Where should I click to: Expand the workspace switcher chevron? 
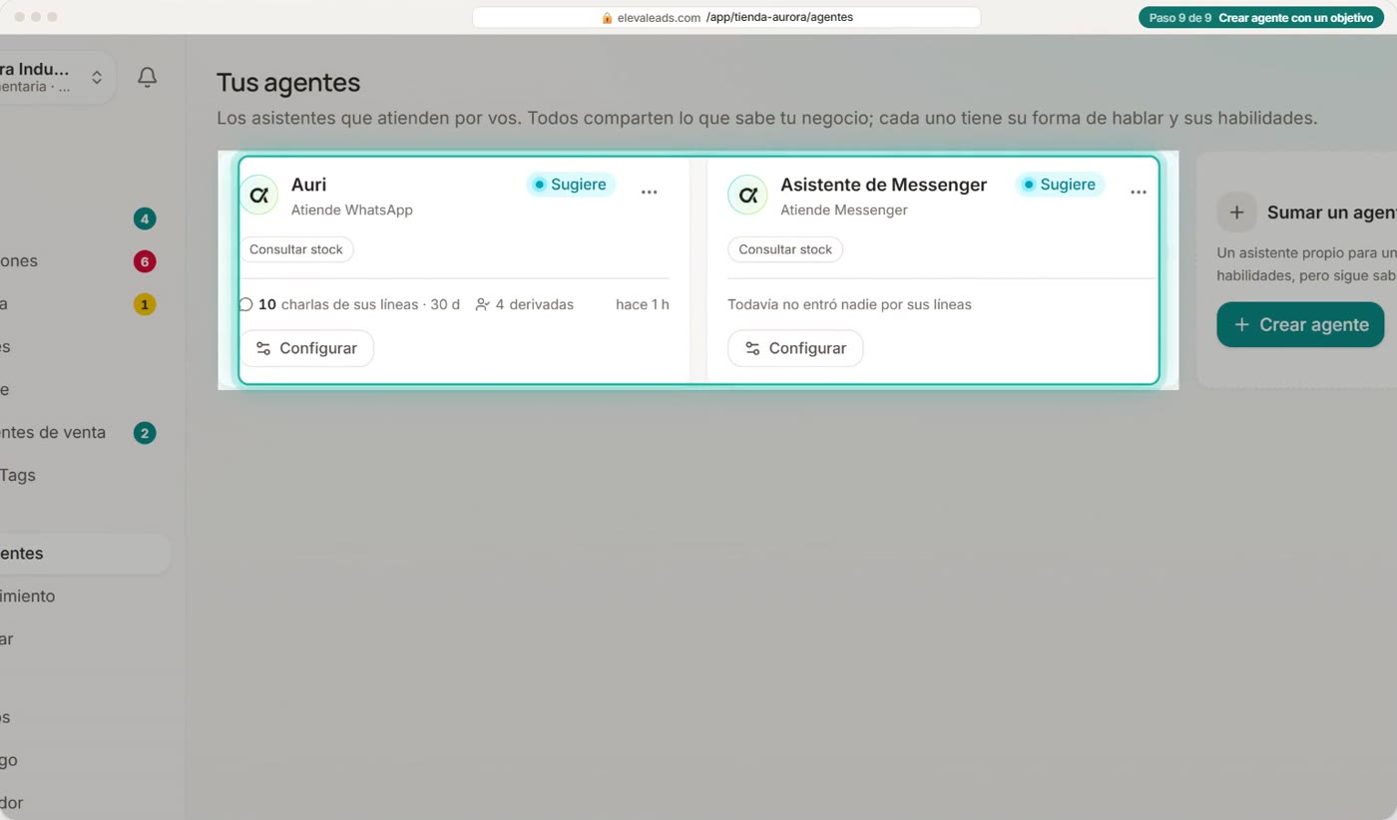click(97, 77)
